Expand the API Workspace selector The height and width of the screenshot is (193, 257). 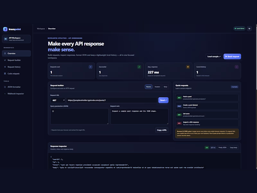click(x=16, y=39)
